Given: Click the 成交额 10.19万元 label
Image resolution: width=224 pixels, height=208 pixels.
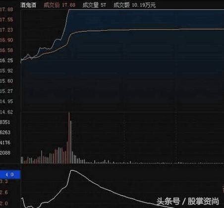Looking at the screenshot, I should pyautogui.click(x=135, y=5).
